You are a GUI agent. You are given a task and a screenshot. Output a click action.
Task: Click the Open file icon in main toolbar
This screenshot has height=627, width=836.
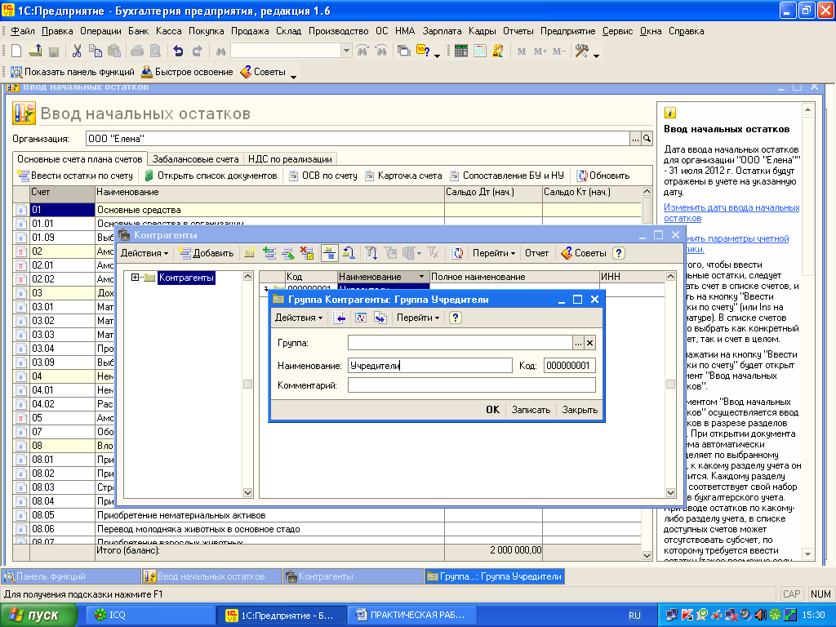35,51
